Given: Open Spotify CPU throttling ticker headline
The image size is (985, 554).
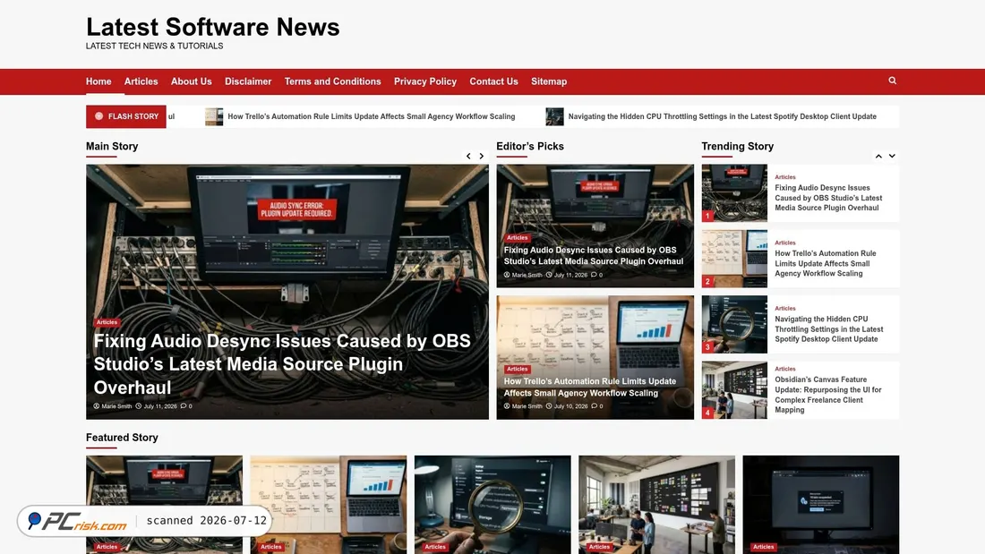Looking at the screenshot, I should tap(723, 117).
